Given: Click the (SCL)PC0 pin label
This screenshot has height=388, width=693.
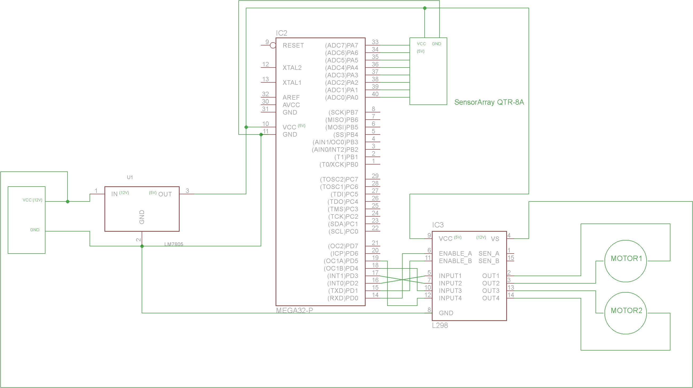Looking at the screenshot, I should [x=343, y=232].
